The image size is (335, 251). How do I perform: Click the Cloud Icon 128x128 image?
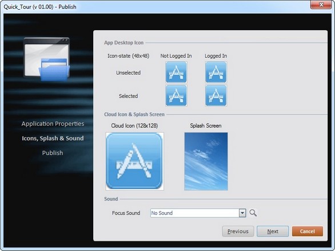134,161
